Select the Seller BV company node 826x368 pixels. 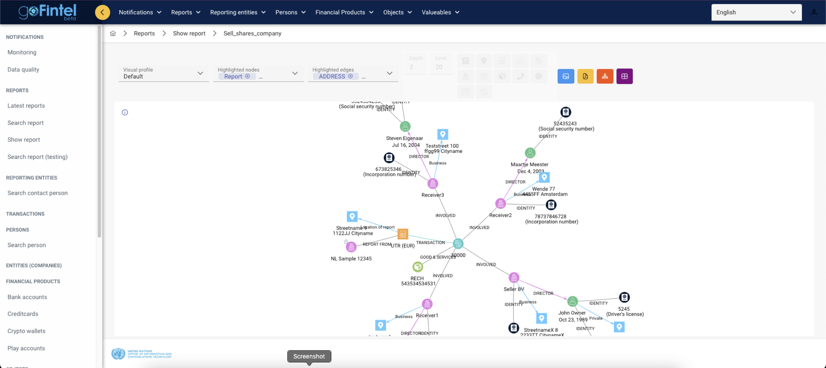(514, 278)
